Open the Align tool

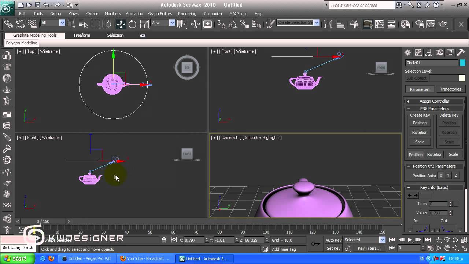click(340, 24)
